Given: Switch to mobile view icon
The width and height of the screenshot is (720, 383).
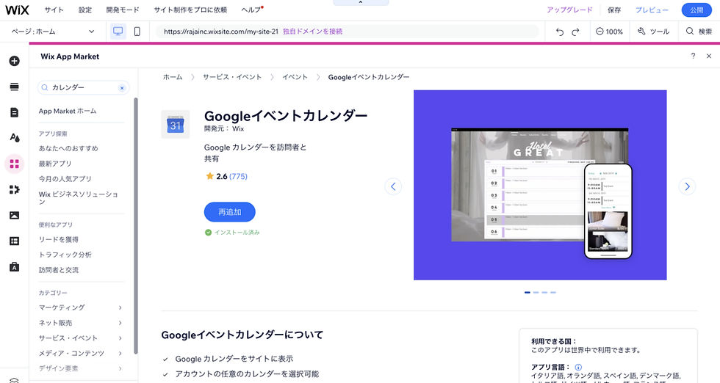Looking at the screenshot, I should [137, 32].
